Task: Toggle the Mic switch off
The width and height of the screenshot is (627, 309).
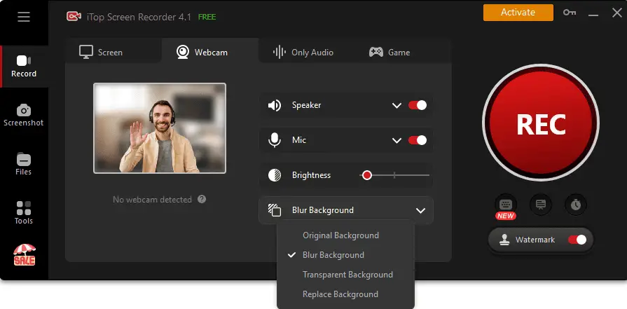Action: click(x=418, y=140)
